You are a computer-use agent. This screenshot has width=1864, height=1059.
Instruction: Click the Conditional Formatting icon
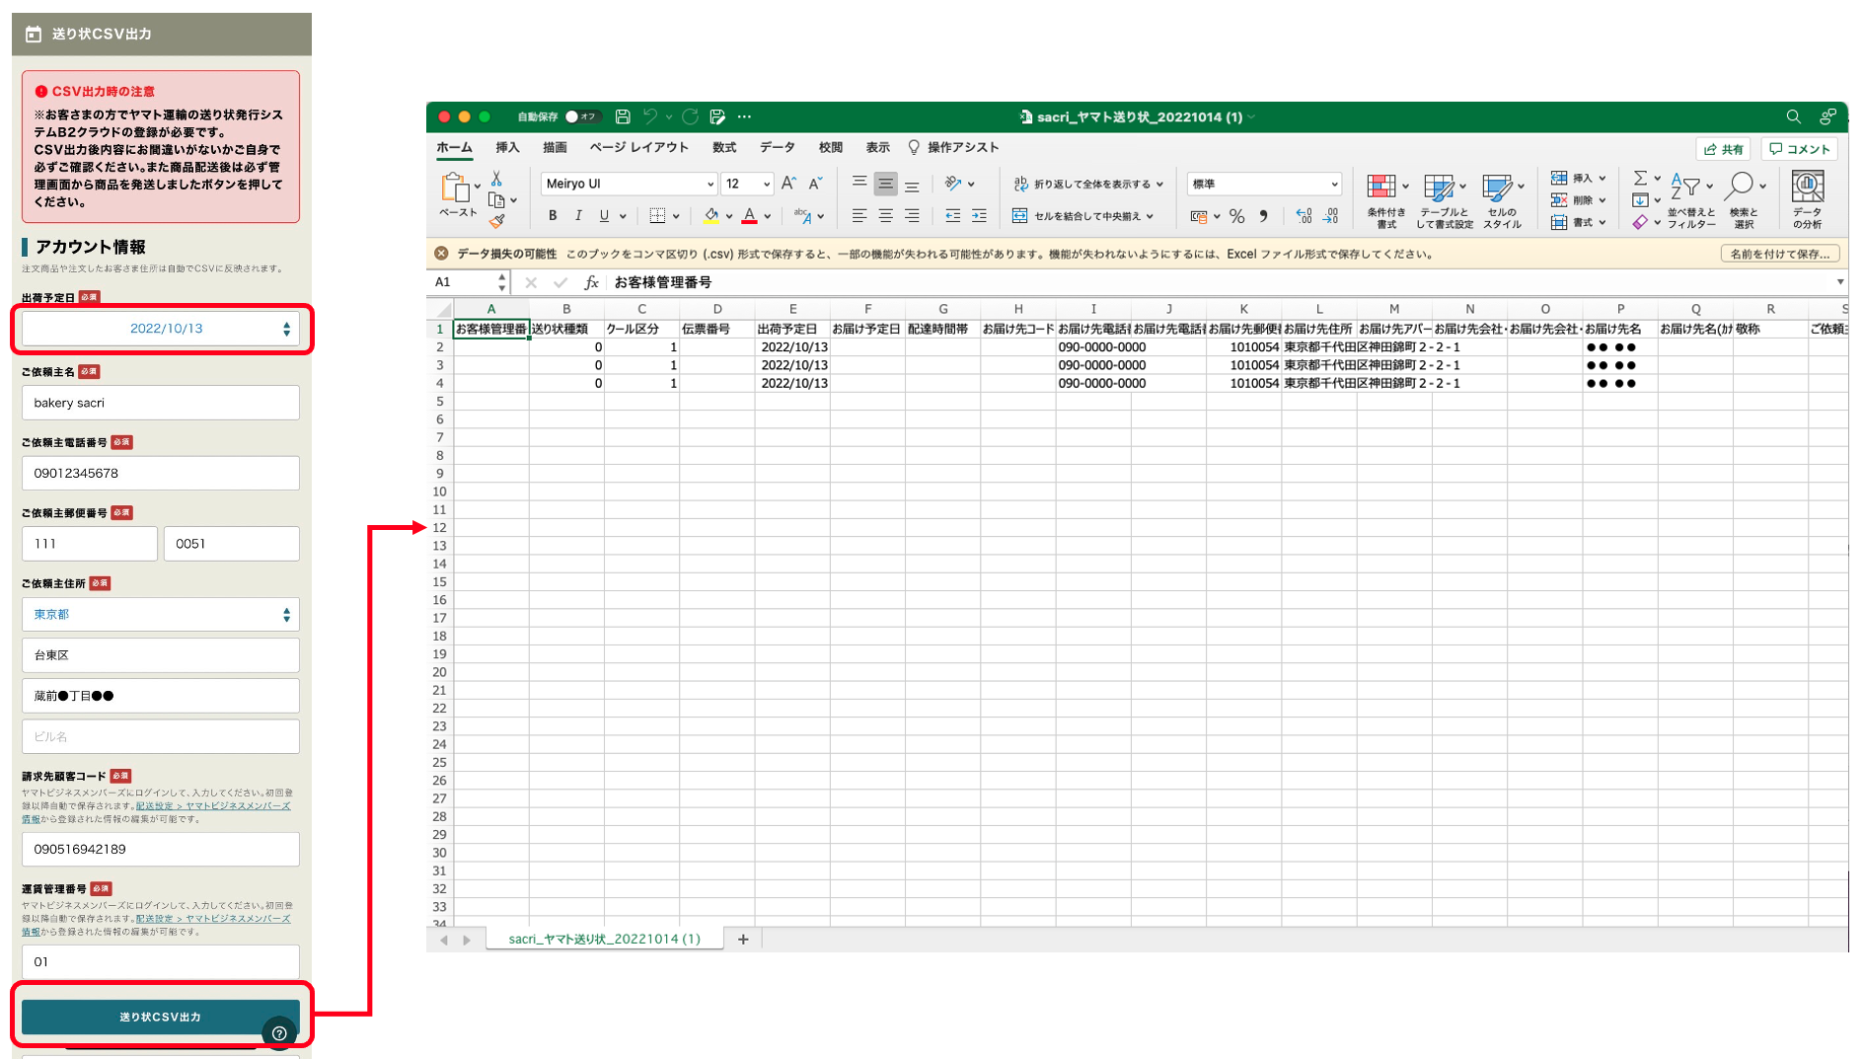click(1381, 187)
